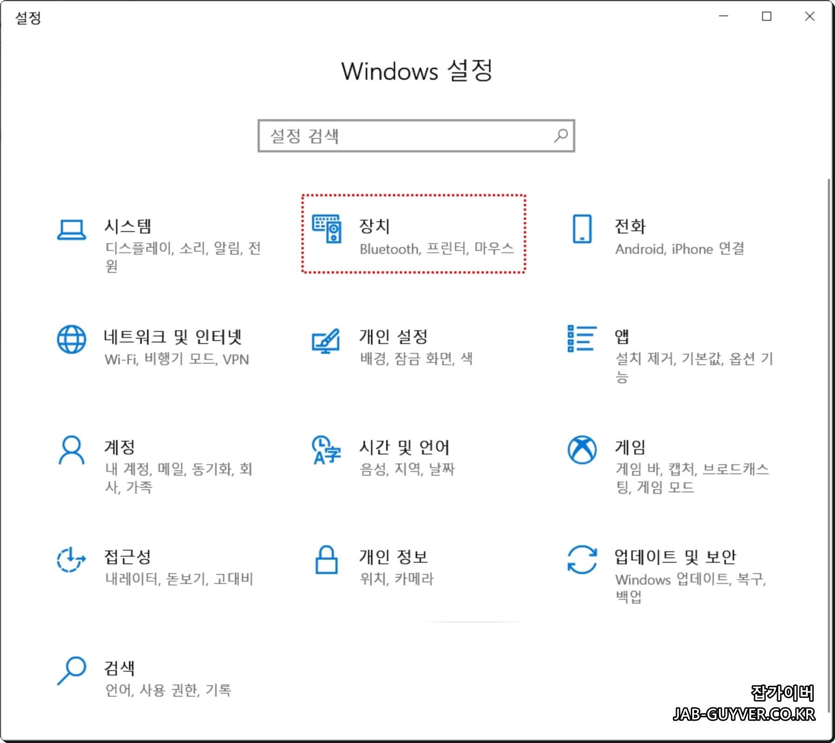
Task: Open 검색 settings title
Action: click(x=120, y=668)
